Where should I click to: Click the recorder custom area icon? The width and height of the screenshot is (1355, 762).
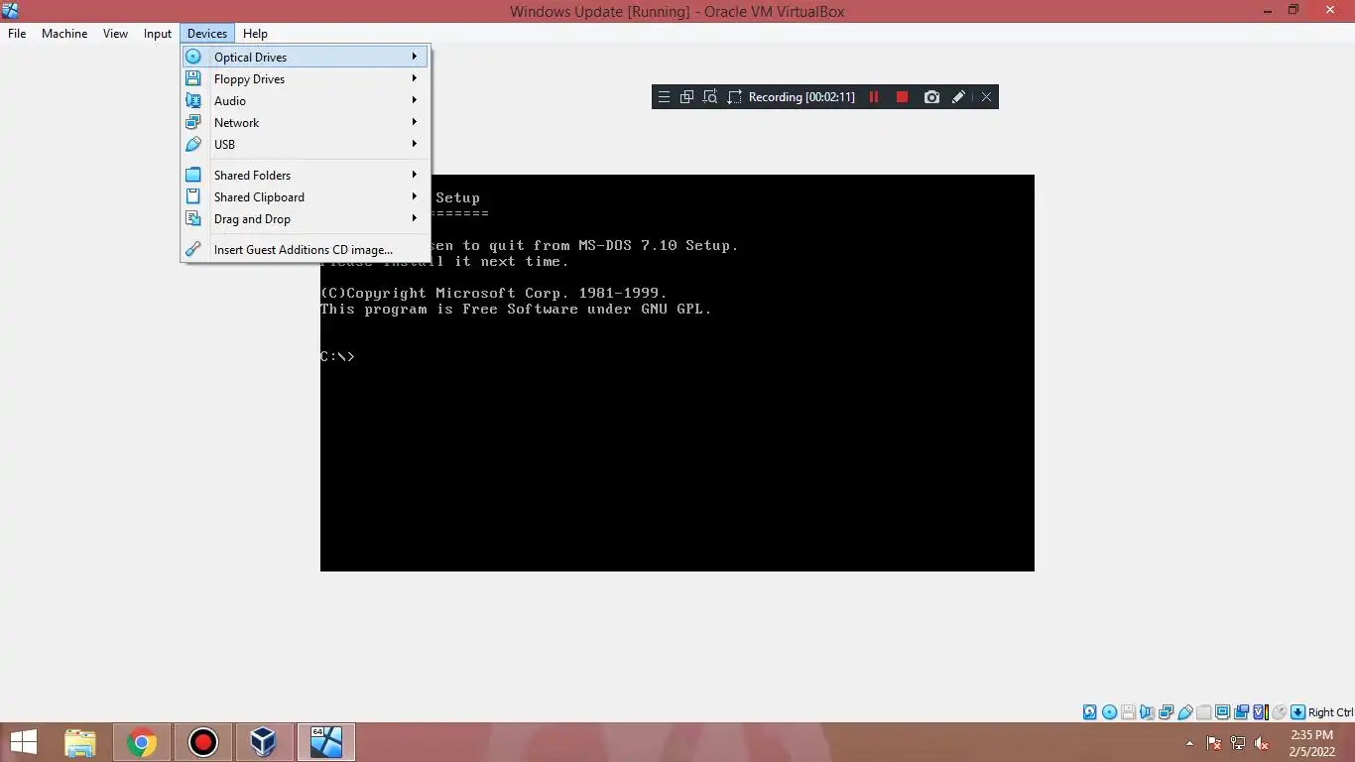735,97
